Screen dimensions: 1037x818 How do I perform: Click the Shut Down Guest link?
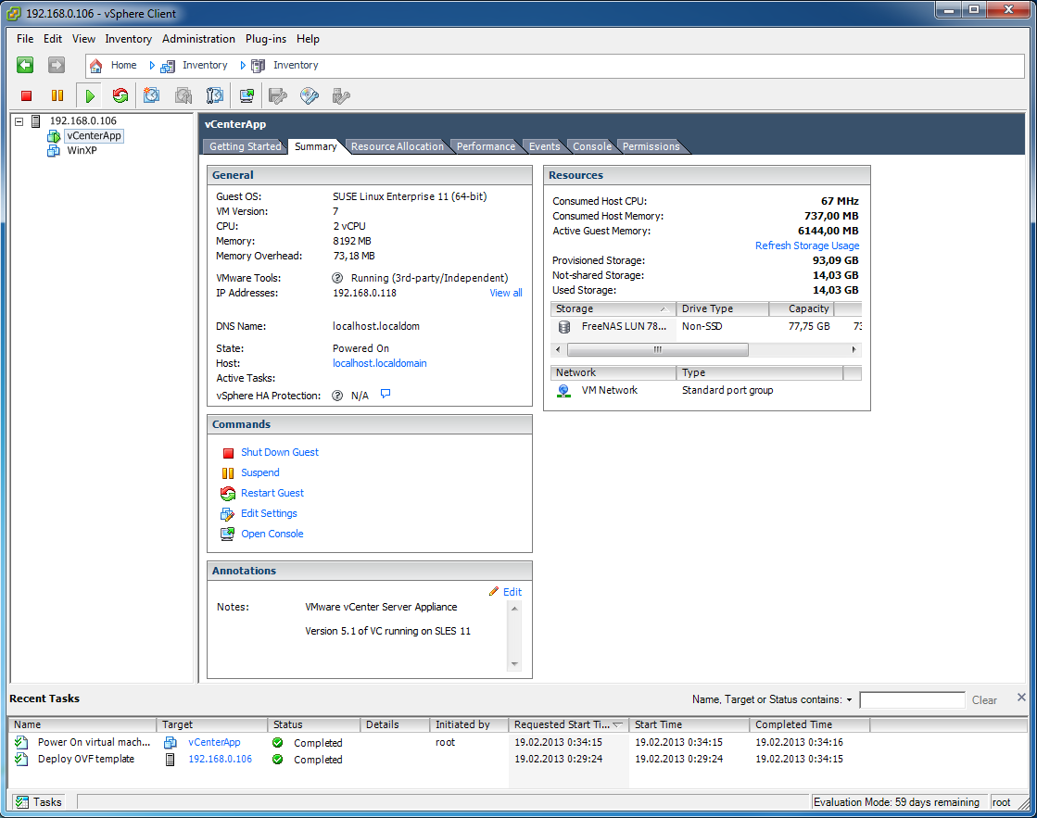(280, 452)
